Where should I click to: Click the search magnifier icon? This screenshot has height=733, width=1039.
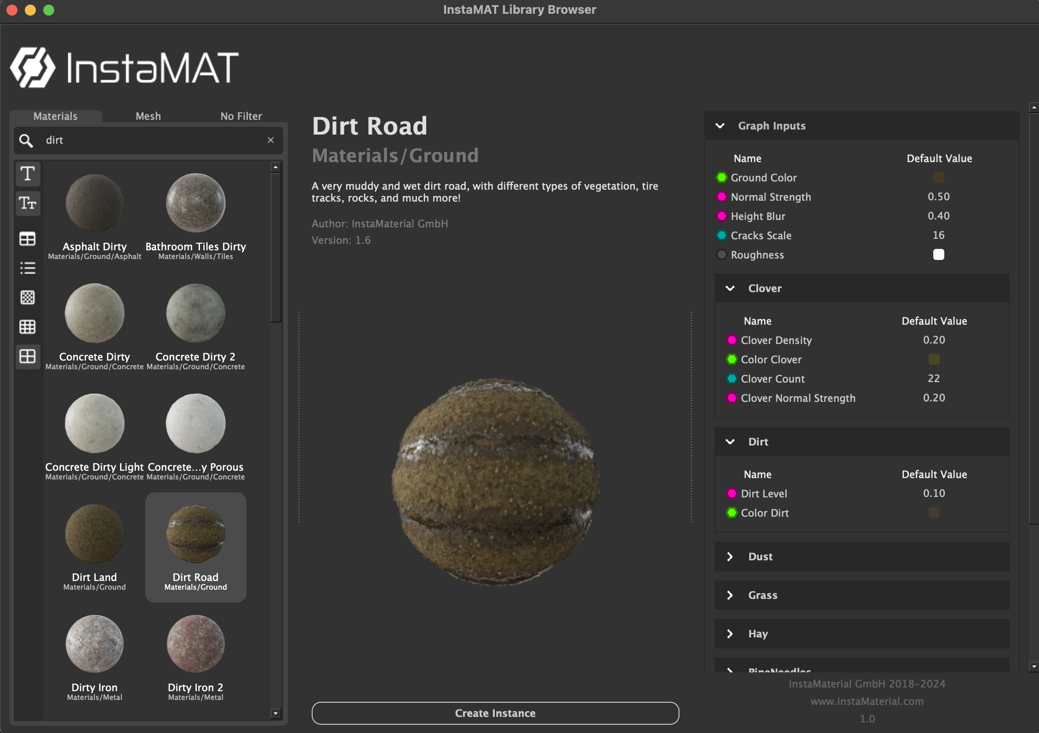click(26, 141)
